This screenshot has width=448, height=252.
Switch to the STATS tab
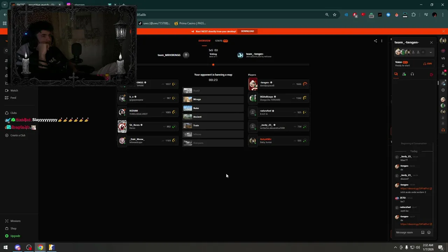pyautogui.click(x=221, y=41)
